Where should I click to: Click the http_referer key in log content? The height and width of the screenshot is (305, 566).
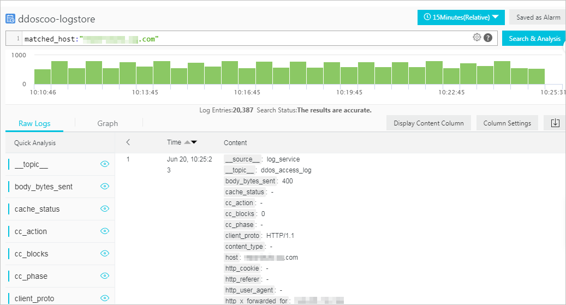coord(242,279)
